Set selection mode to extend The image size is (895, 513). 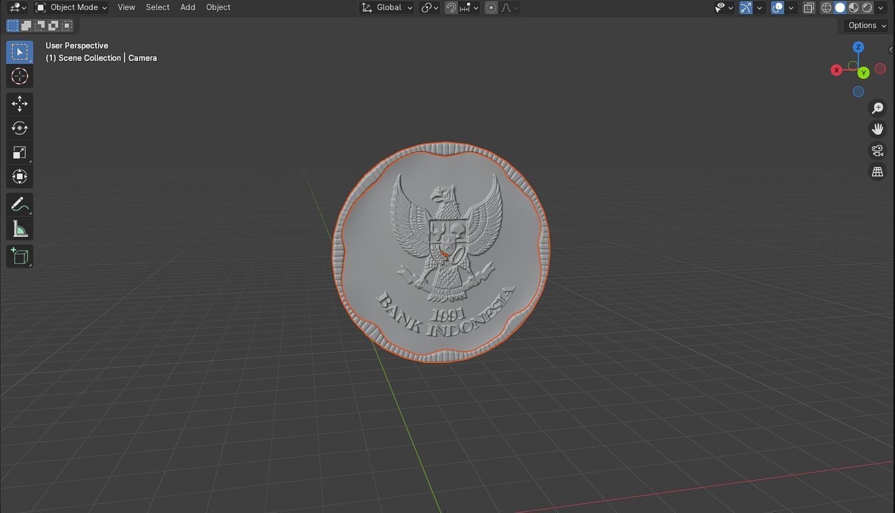[26, 25]
